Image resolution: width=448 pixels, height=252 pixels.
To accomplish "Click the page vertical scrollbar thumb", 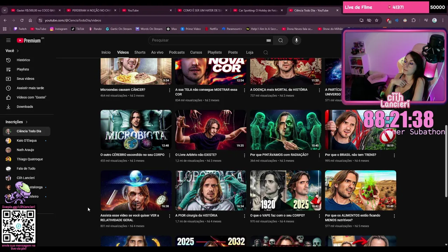I will click(x=446, y=161).
